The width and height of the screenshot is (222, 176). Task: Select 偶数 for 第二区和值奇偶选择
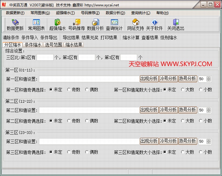pyautogui.click(x=87, y=121)
